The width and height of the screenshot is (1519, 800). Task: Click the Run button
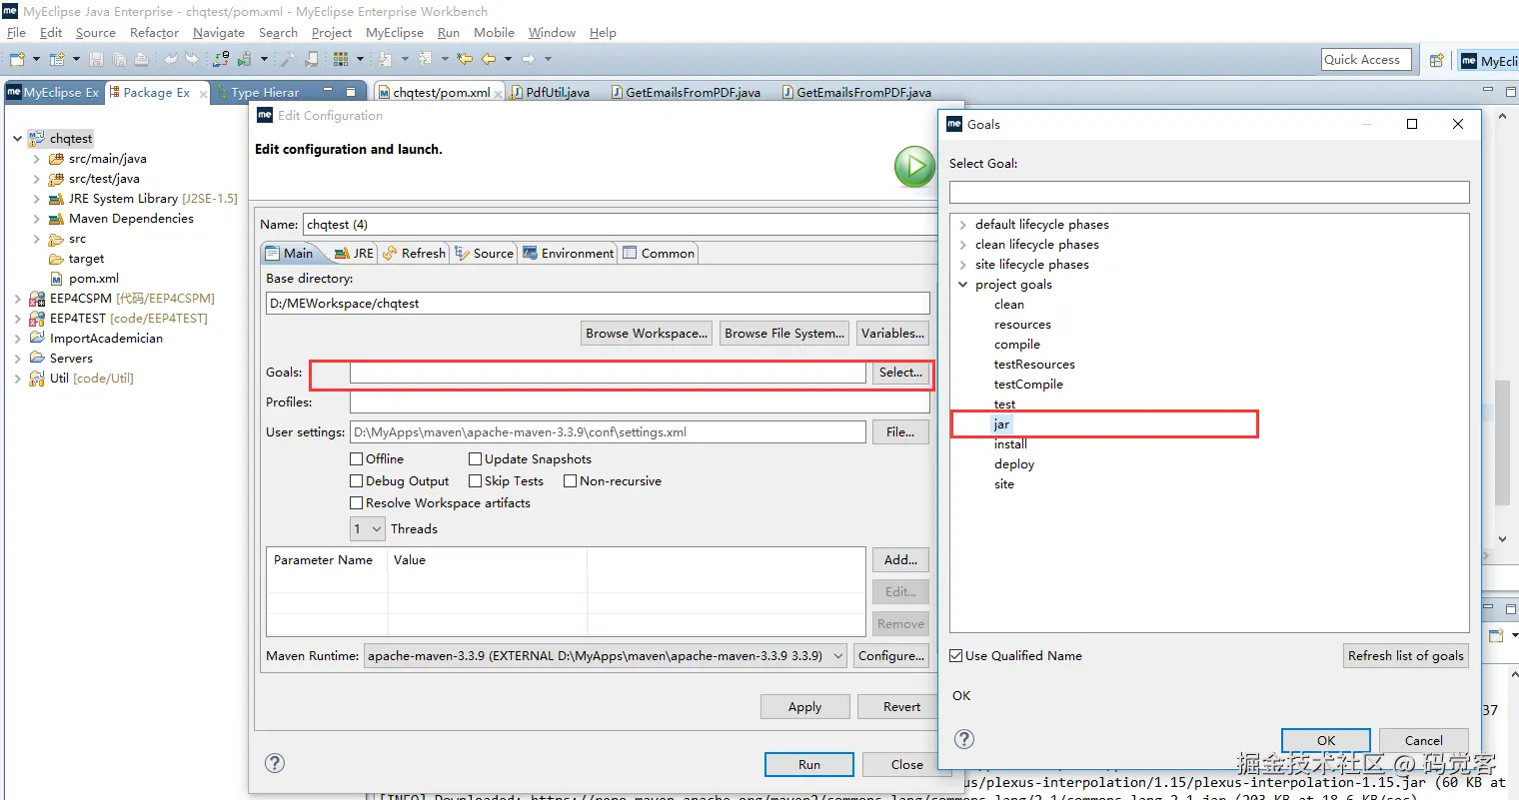click(x=809, y=765)
